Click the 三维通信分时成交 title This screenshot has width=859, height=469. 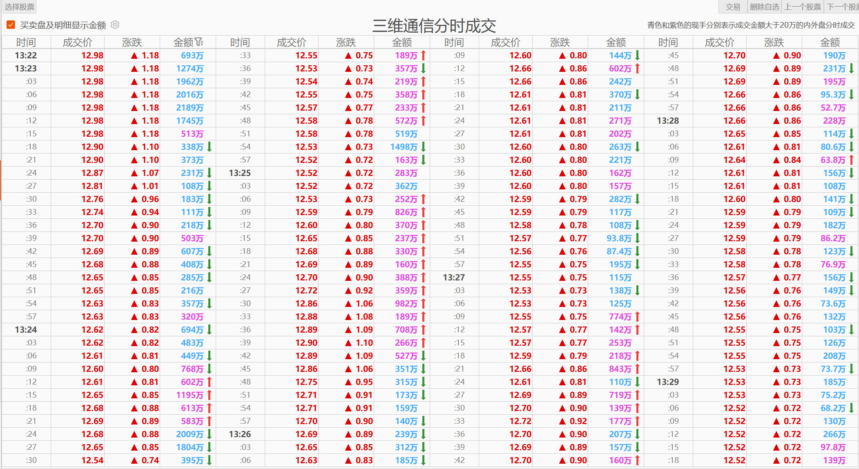pyautogui.click(x=434, y=25)
